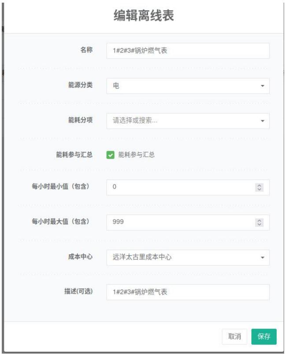This screenshot has height=354, width=285.
Task: Click the 每小时最小值 number field
Action: click(181, 187)
